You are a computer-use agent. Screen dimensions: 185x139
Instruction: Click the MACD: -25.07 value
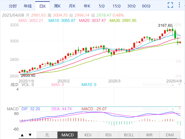pos(94,109)
